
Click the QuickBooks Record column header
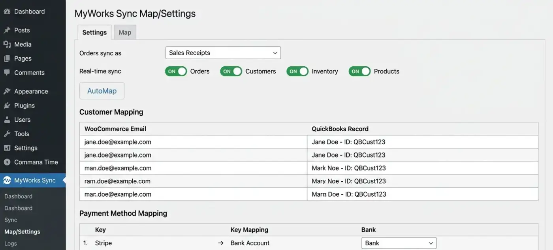[x=340, y=129]
